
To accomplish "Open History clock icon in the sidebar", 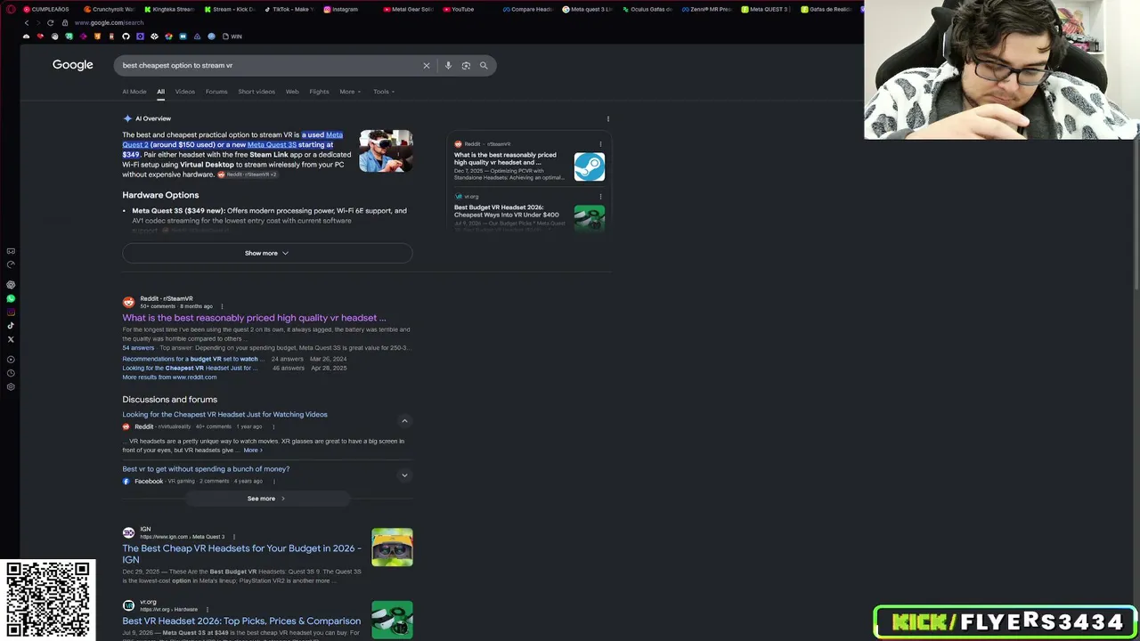I will 11,373.
